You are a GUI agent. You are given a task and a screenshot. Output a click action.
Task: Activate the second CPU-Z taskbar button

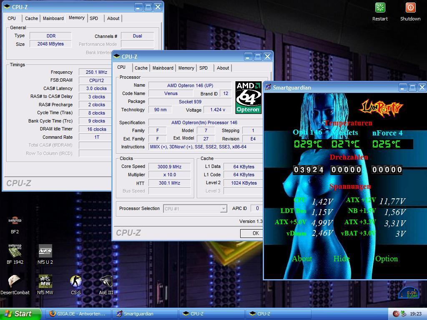pyautogui.click(x=278, y=314)
